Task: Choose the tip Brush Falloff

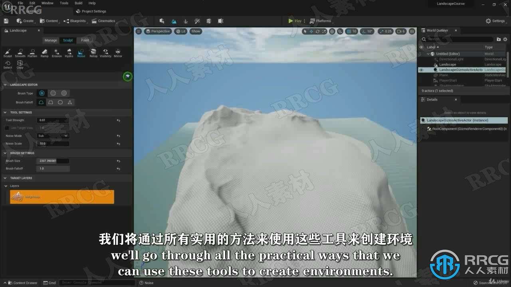Action: [x=70, y=102]
